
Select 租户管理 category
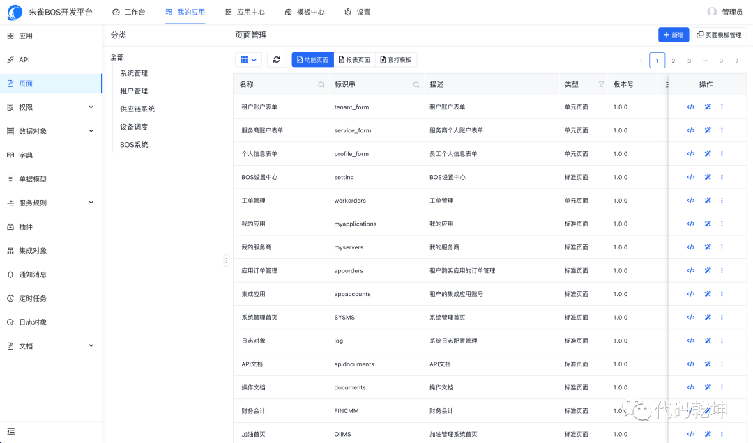(134, 91)
